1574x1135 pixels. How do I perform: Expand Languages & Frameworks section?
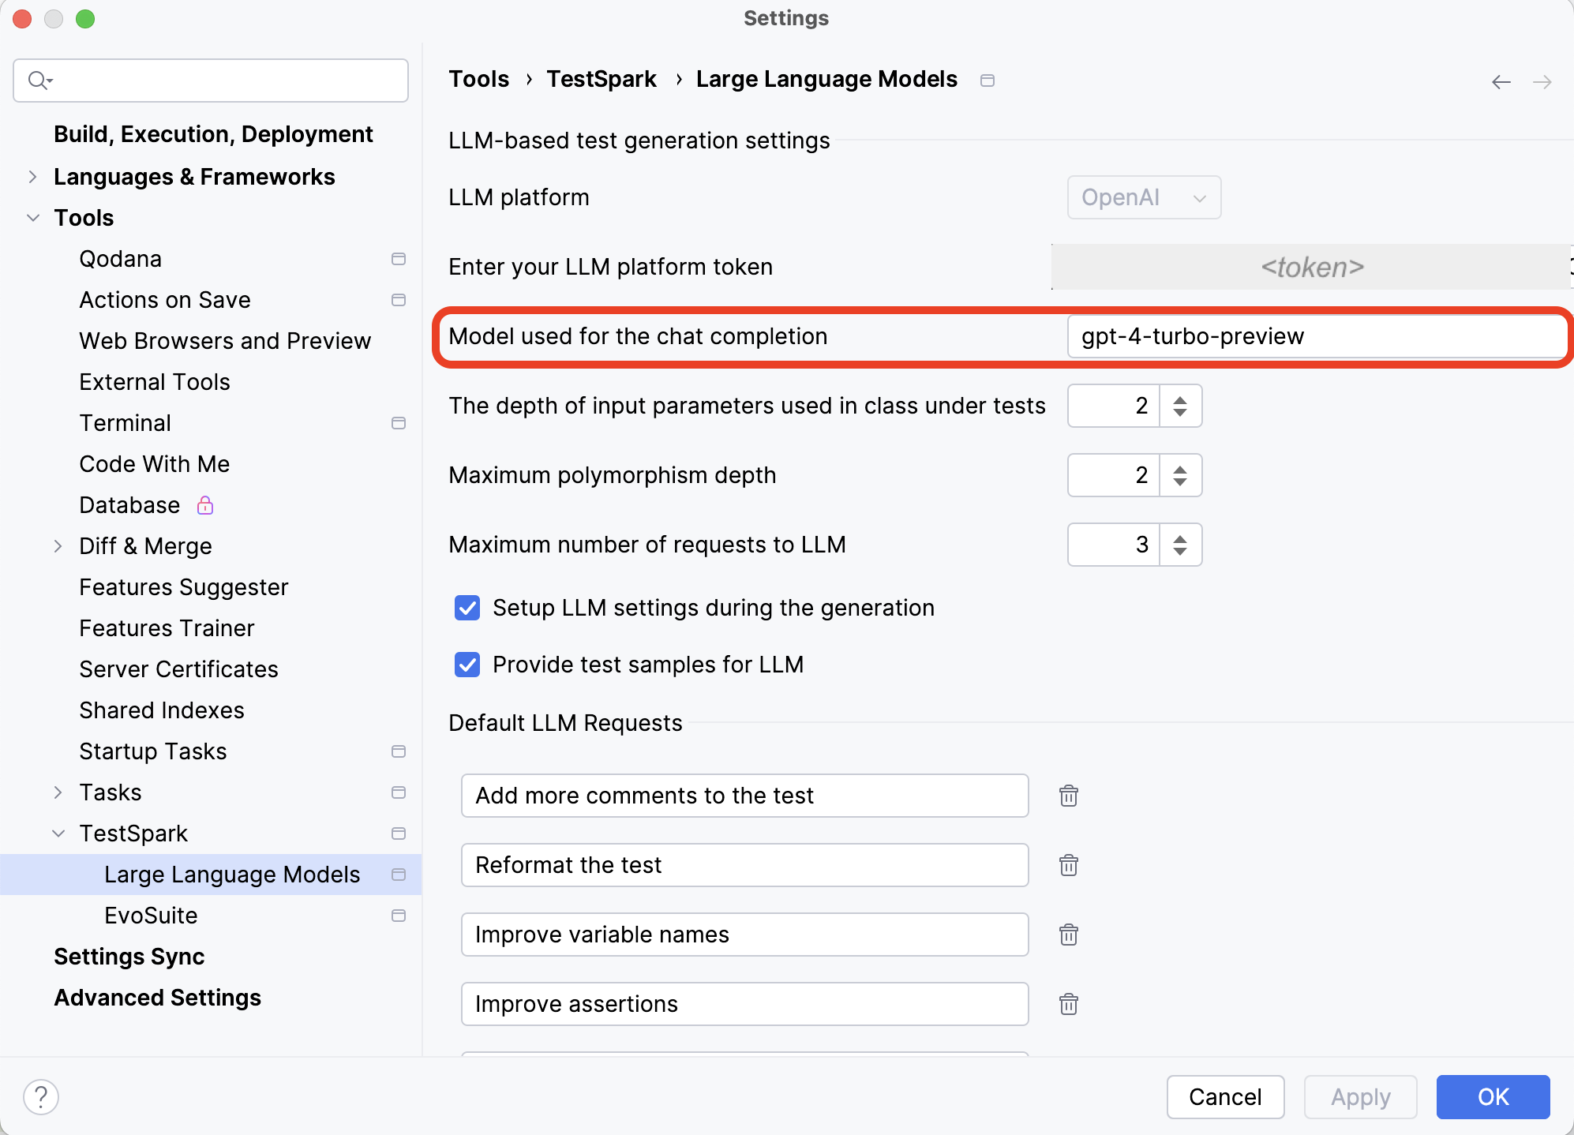pos(32,177)
